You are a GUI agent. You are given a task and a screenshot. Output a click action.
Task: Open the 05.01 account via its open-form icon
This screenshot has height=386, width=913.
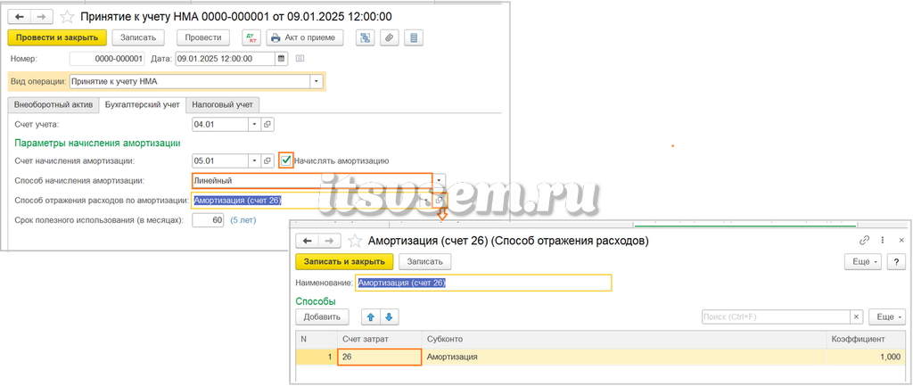coord(267,160)
